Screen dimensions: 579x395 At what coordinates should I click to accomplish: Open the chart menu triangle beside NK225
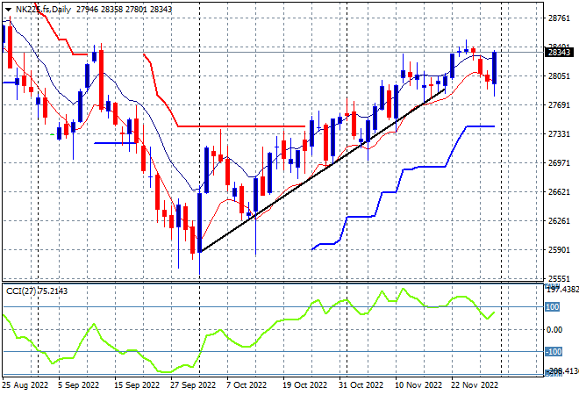(8, 10)
